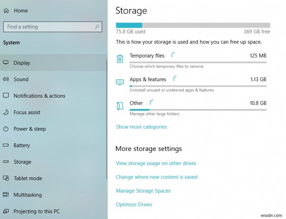Click the Home icon in sidebar
Screen dimensions: 286x219
(x=6, y=11)
